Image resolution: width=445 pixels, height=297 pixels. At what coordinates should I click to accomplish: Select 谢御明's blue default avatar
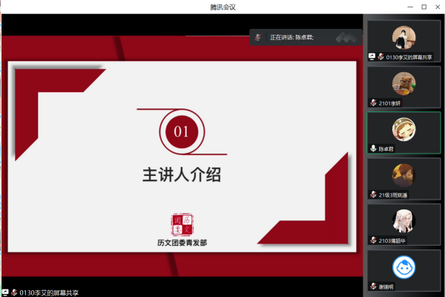[403, 267]
